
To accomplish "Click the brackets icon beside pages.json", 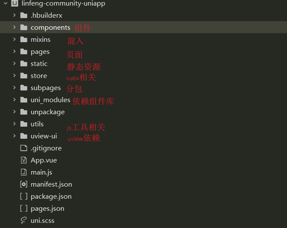I will [23, 209].
